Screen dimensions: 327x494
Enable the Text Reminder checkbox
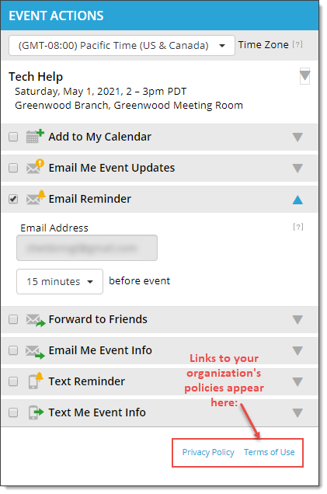tap(13, 381)
